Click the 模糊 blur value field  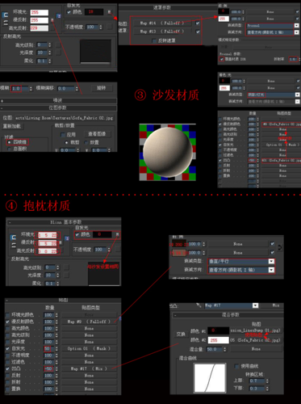19,88
